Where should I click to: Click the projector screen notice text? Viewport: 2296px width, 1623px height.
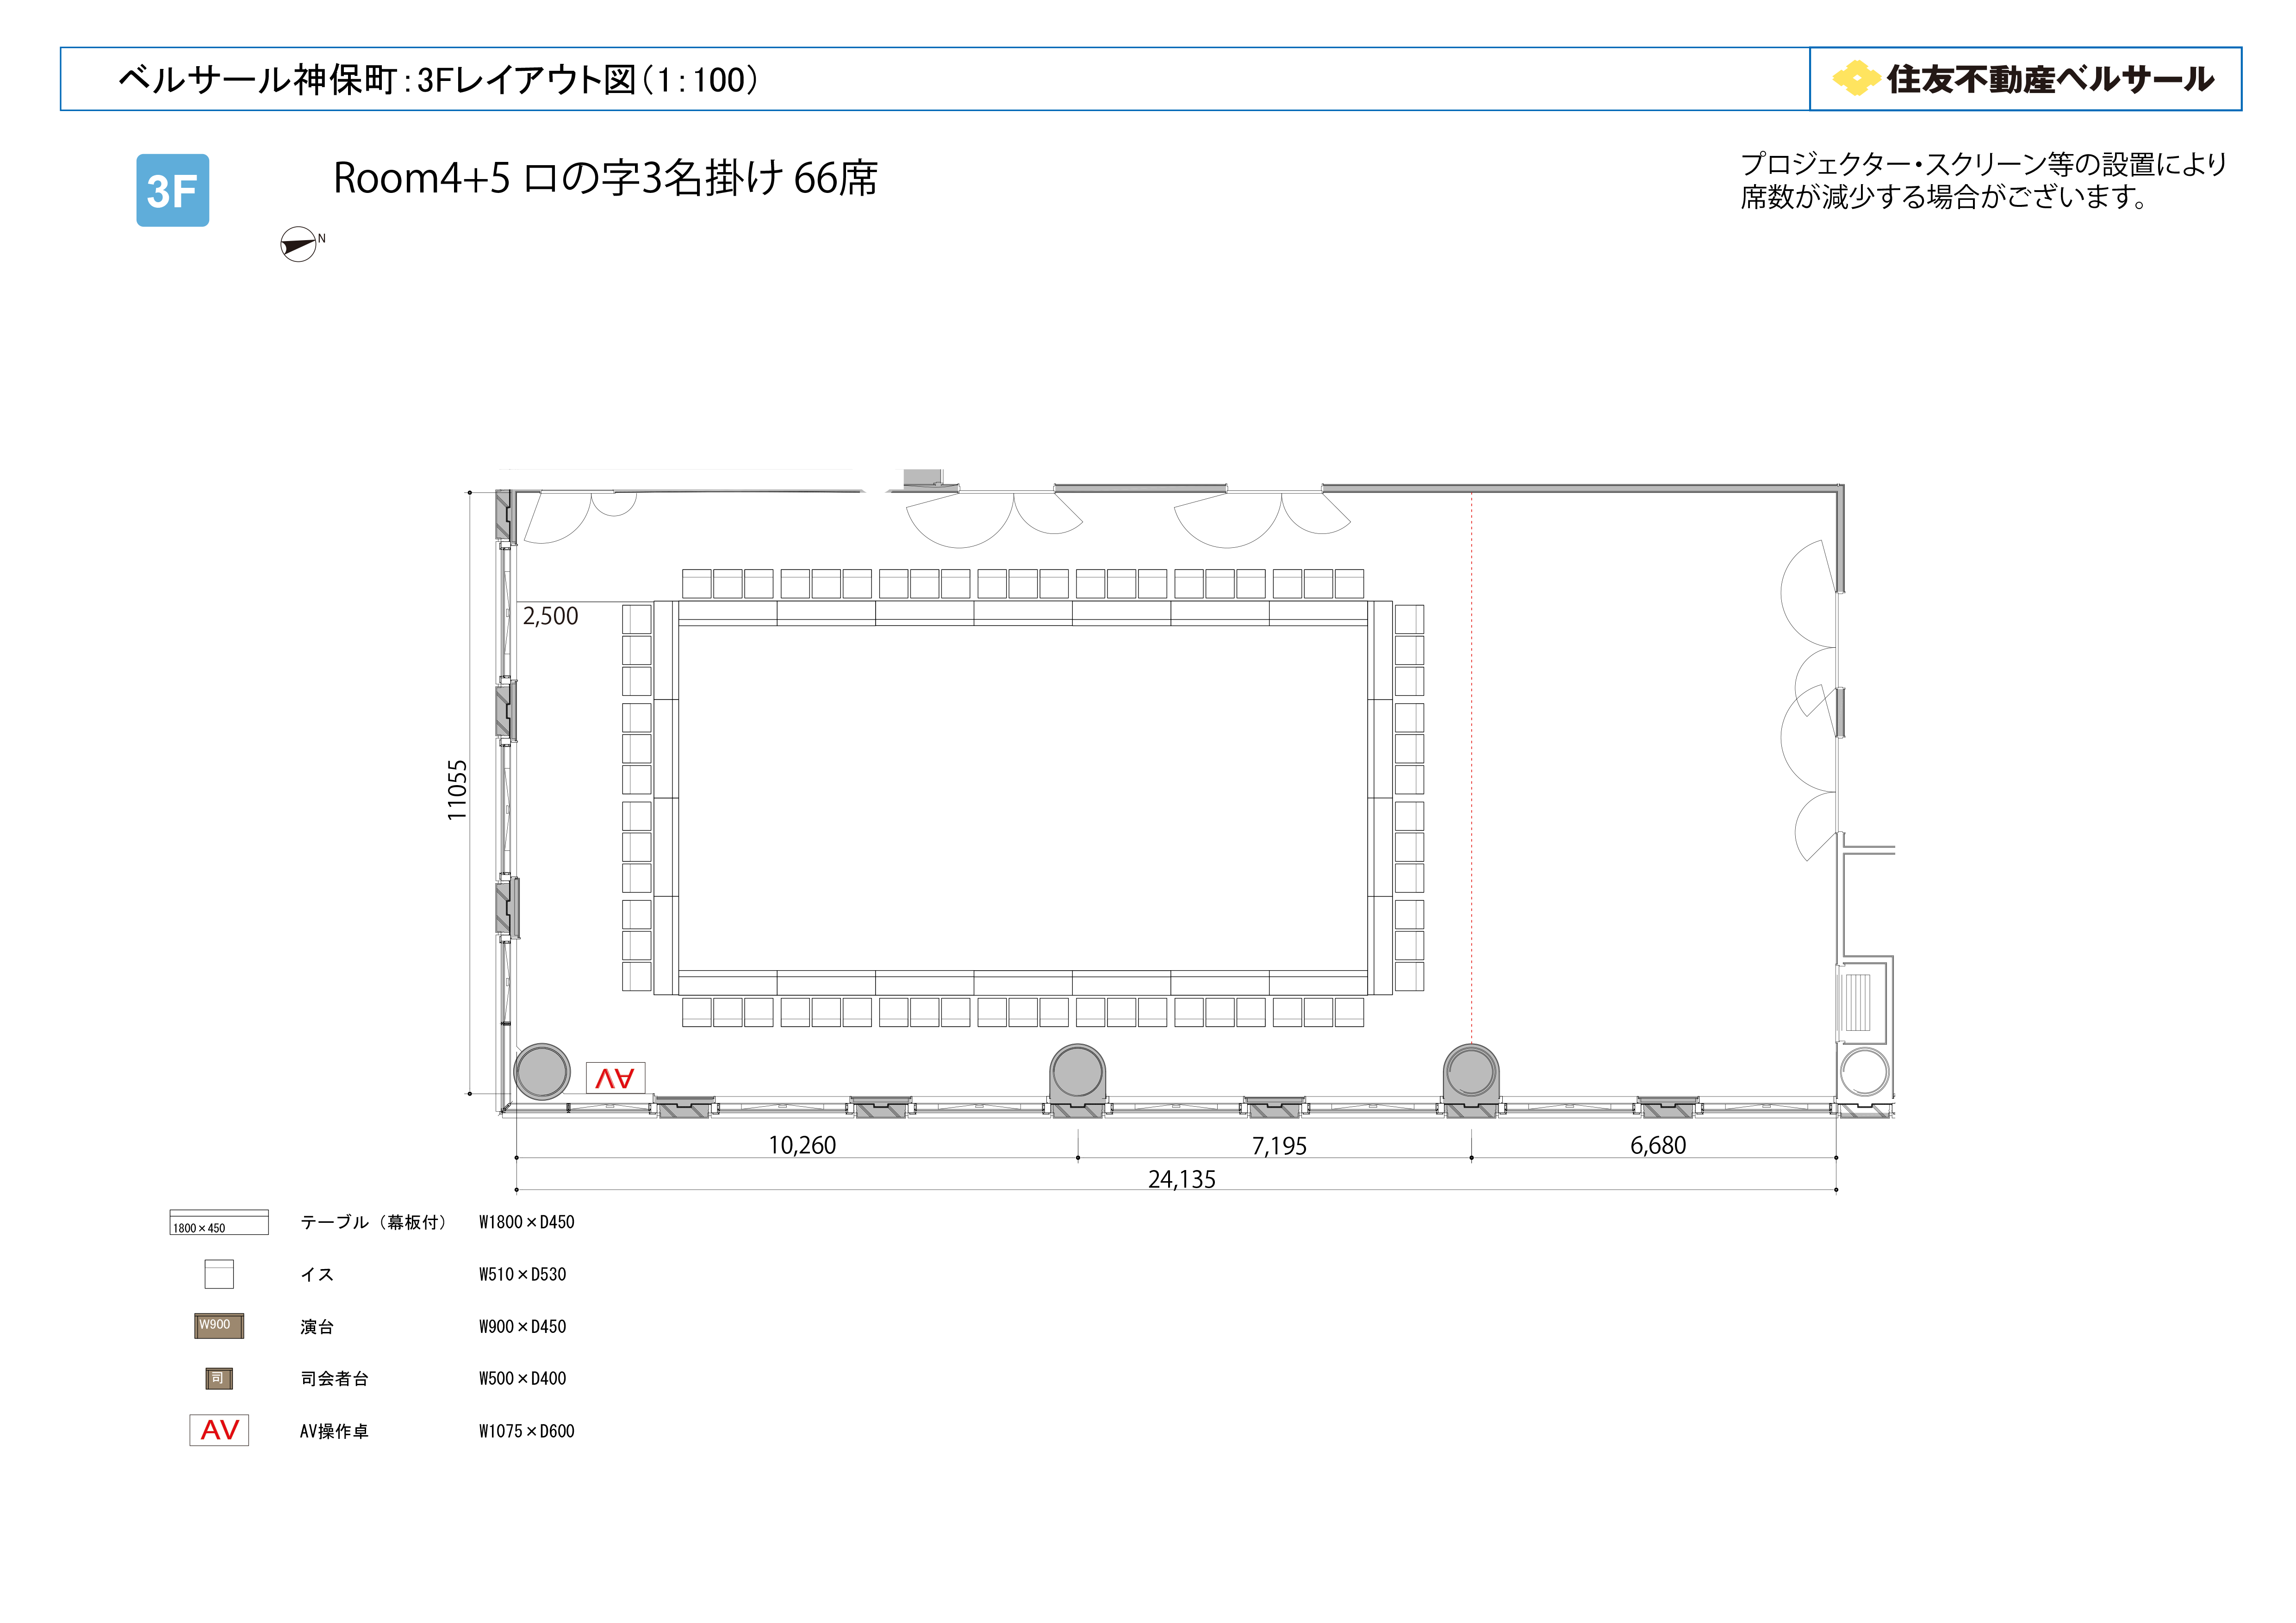1984,180
